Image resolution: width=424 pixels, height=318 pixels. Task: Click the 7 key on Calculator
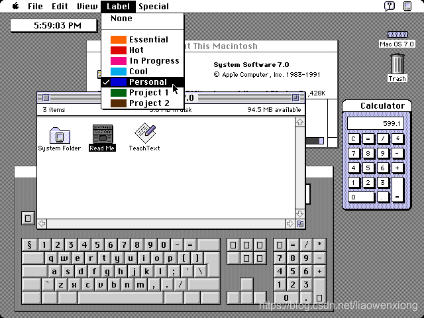[353, 153]
